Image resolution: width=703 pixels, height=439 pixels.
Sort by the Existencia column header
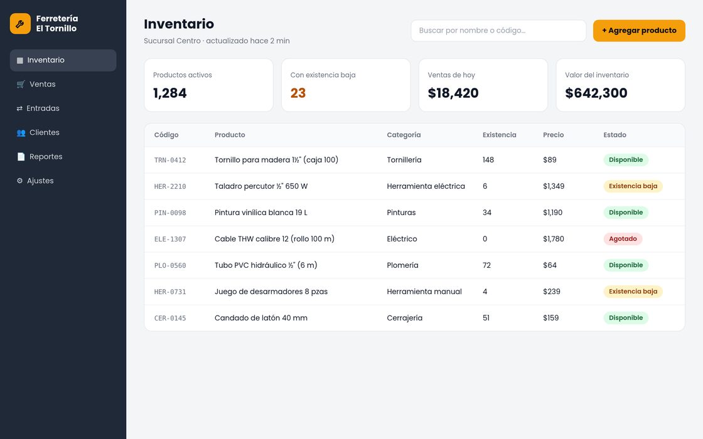499,135
